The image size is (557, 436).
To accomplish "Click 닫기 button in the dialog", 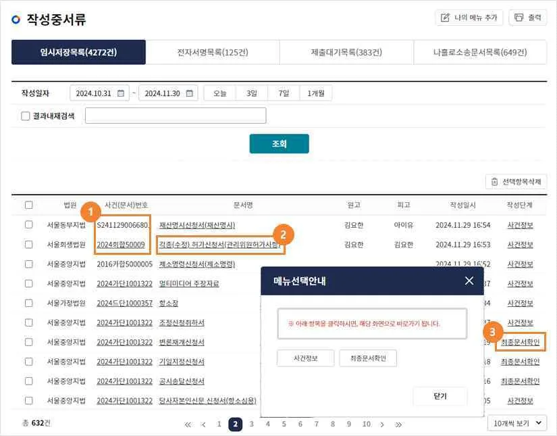I will click(x=440, y=396).
